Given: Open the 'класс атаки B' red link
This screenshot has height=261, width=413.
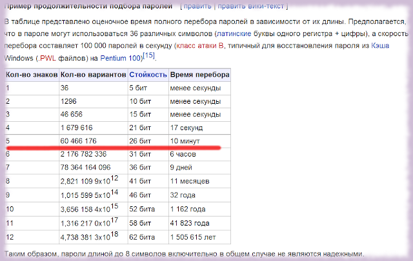Looking at the screenshot, I should click(x=200, y=46).
